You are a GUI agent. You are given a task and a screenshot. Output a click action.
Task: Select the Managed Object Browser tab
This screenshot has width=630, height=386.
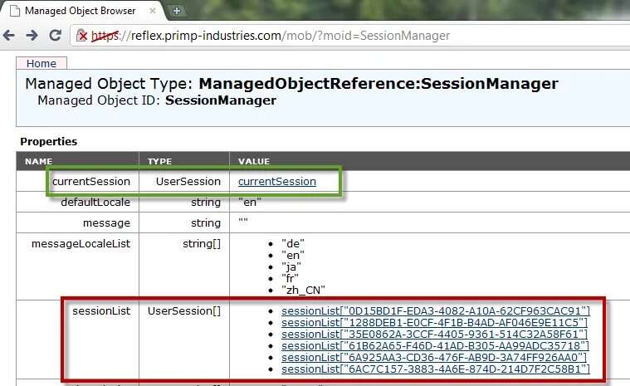80,11
